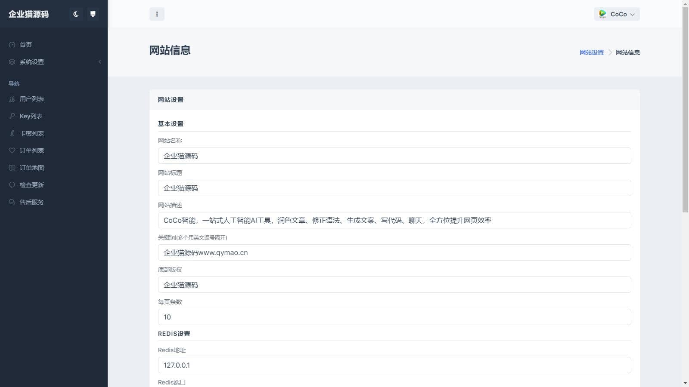Click the 检查更新 icon
Image resolution: width=689 pixels, height=387 pixels.
tap(12, 185)
